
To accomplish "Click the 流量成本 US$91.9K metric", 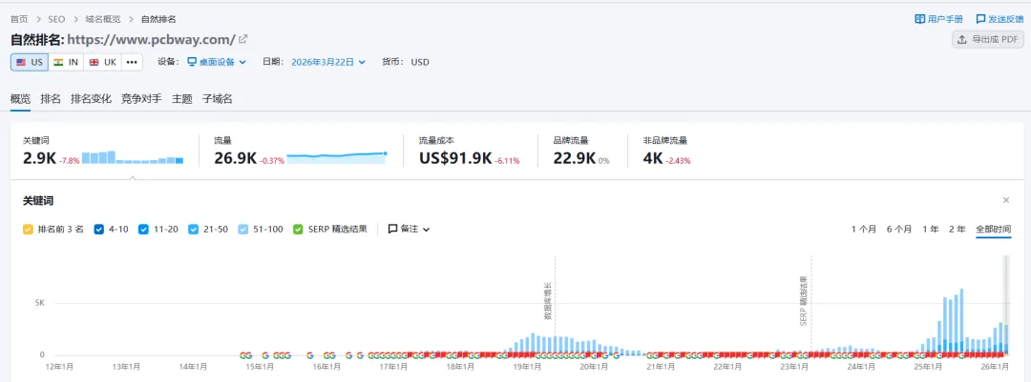I will click(455, 158).
